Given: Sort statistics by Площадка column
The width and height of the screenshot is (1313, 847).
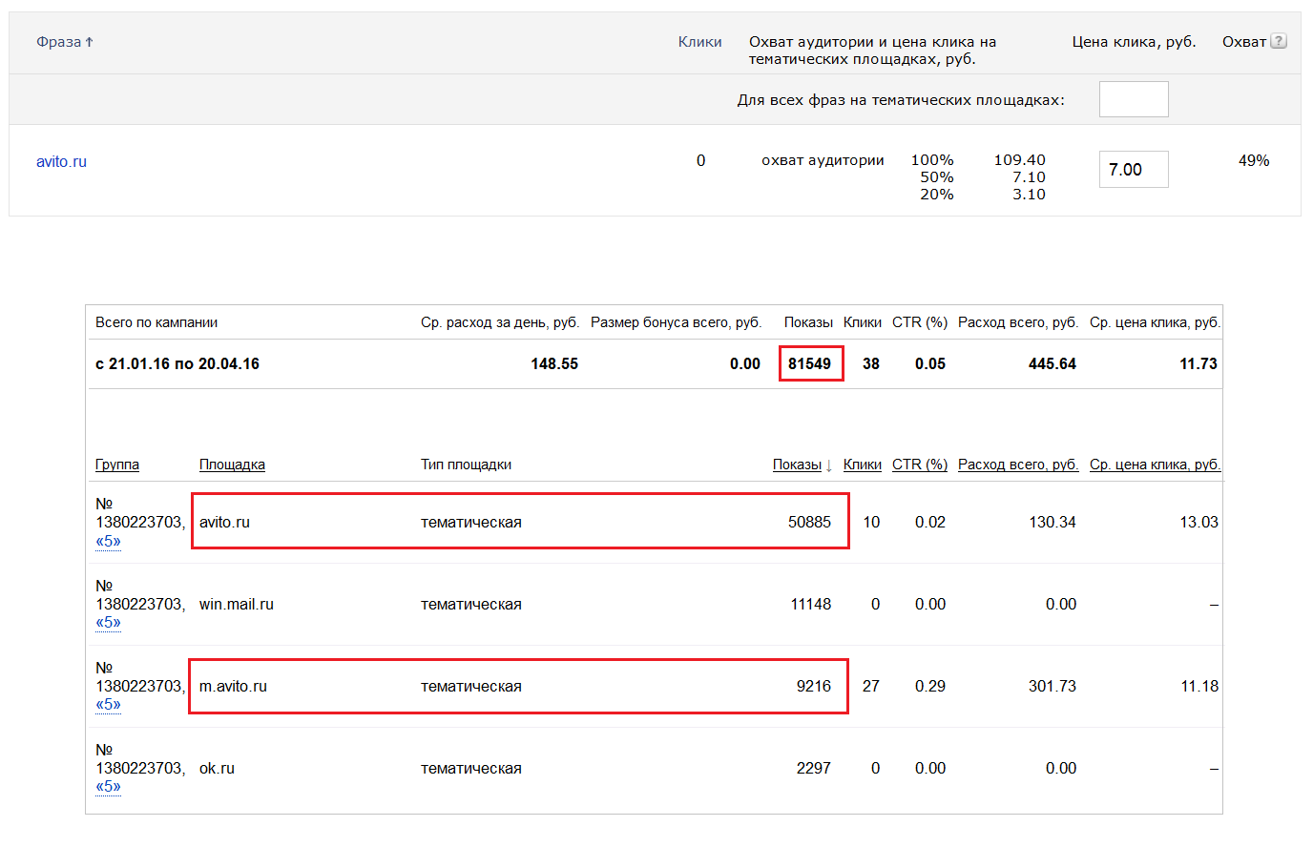Looking at the screenshot, I should tap(232, 465).
